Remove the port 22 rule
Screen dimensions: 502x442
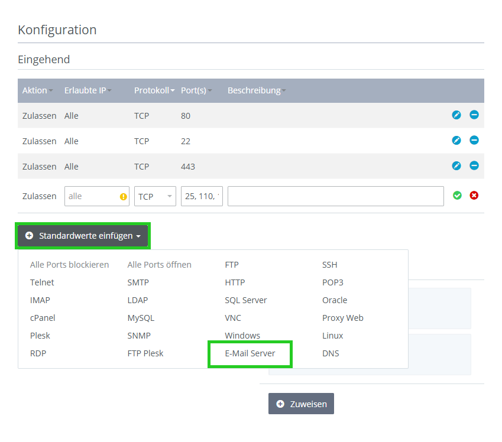[474, 141]
